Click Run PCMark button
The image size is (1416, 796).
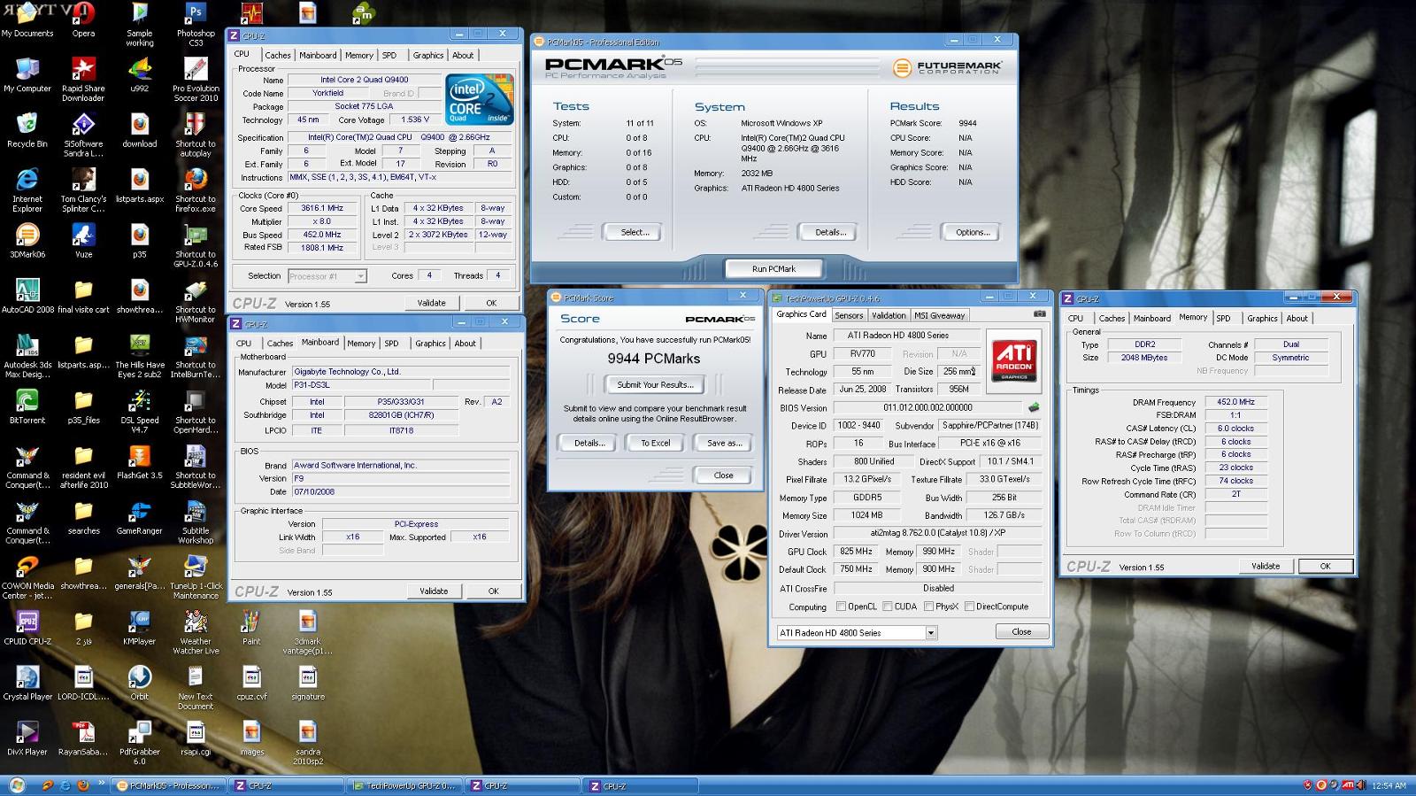pyautogui.click(x=773, y=268)
